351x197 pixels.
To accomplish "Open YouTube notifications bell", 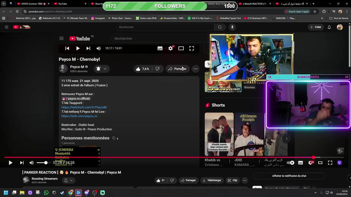I will pos(329,27).
